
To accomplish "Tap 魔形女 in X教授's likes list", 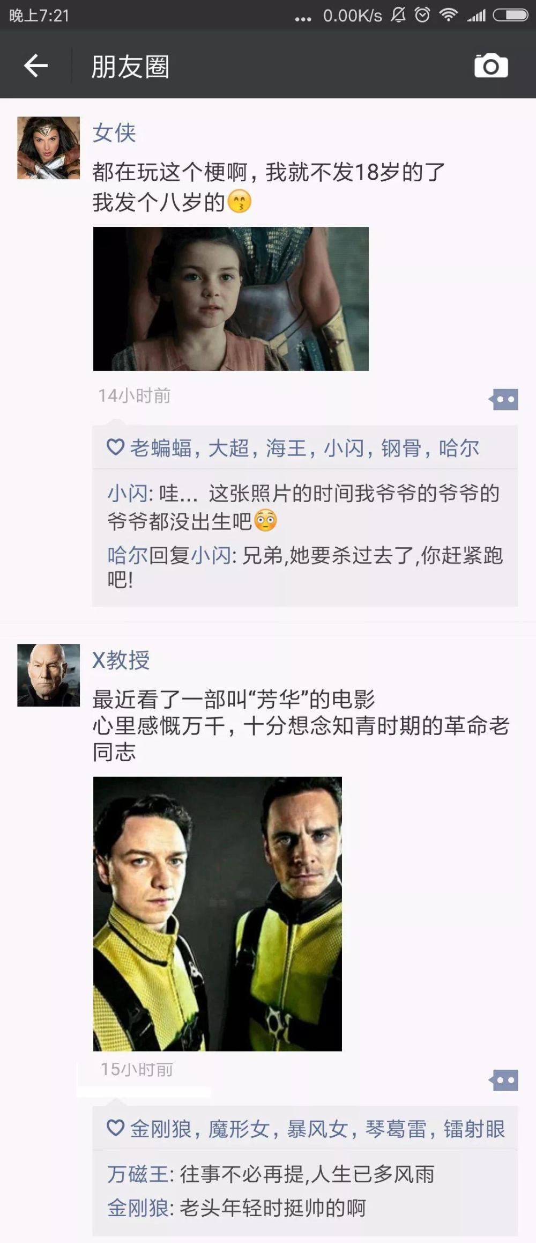I will 239,1129.
